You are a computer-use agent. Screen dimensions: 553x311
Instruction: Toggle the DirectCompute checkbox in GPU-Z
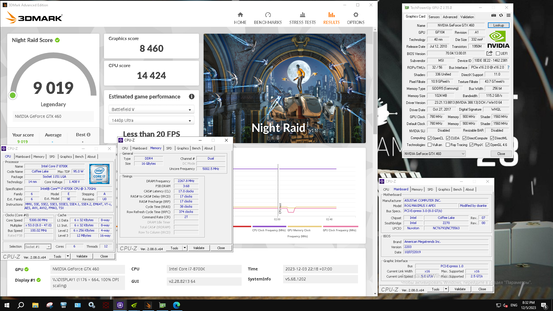click(x=464, y=138)
